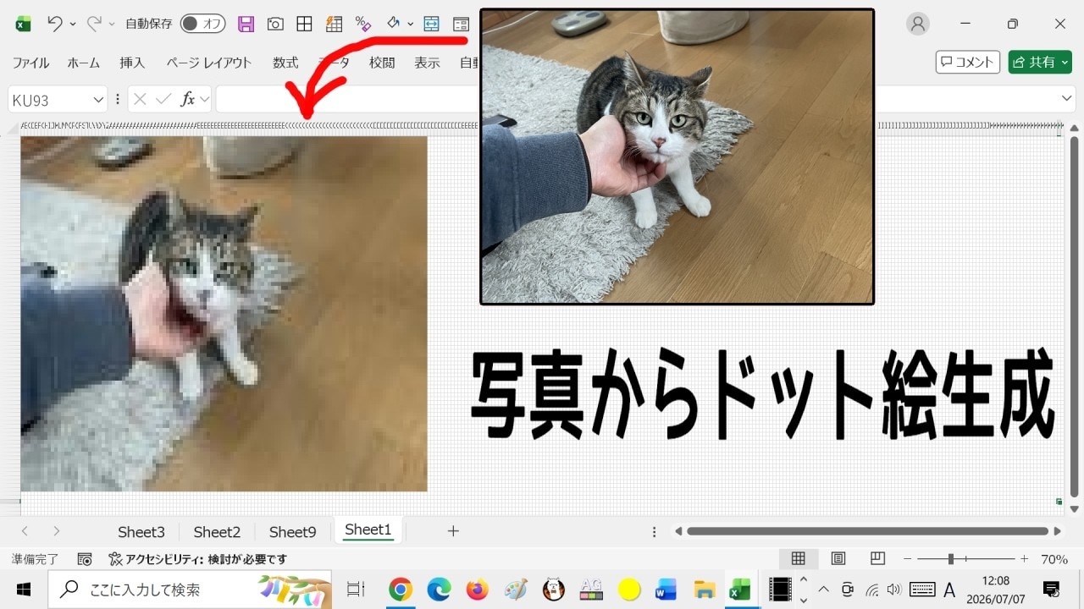Click the zoom slider handle
The height and width of the screenshot is (609, 1084).
tap(951, 559)
